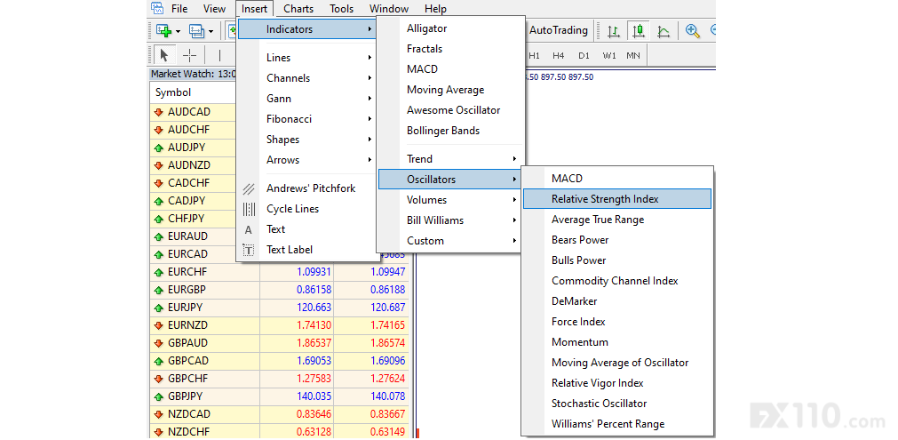Screen dimensions: 898x440
Task: Select the Line Chart icon
Action: point(663,31)
